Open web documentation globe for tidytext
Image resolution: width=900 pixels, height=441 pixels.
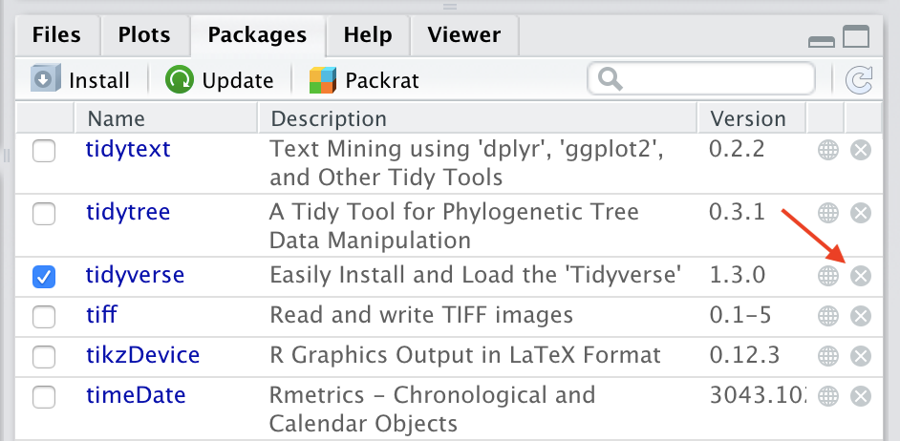(827, 150)
